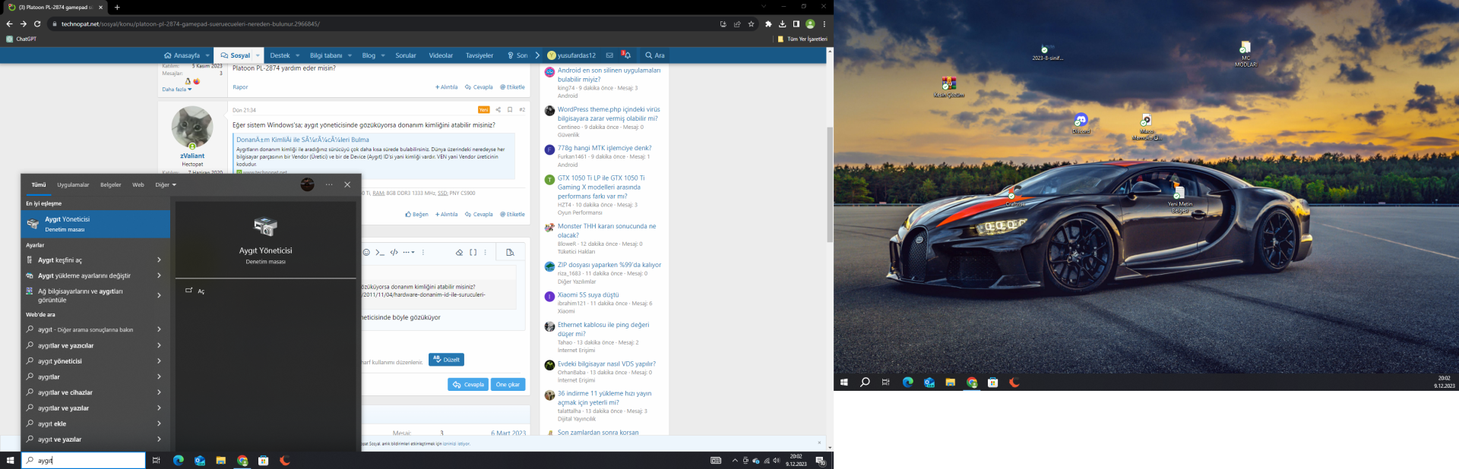The width and height of the screenshot is (1459, 469).
Task: Select Tümü tab in search panel
Action: click(39, 184)
